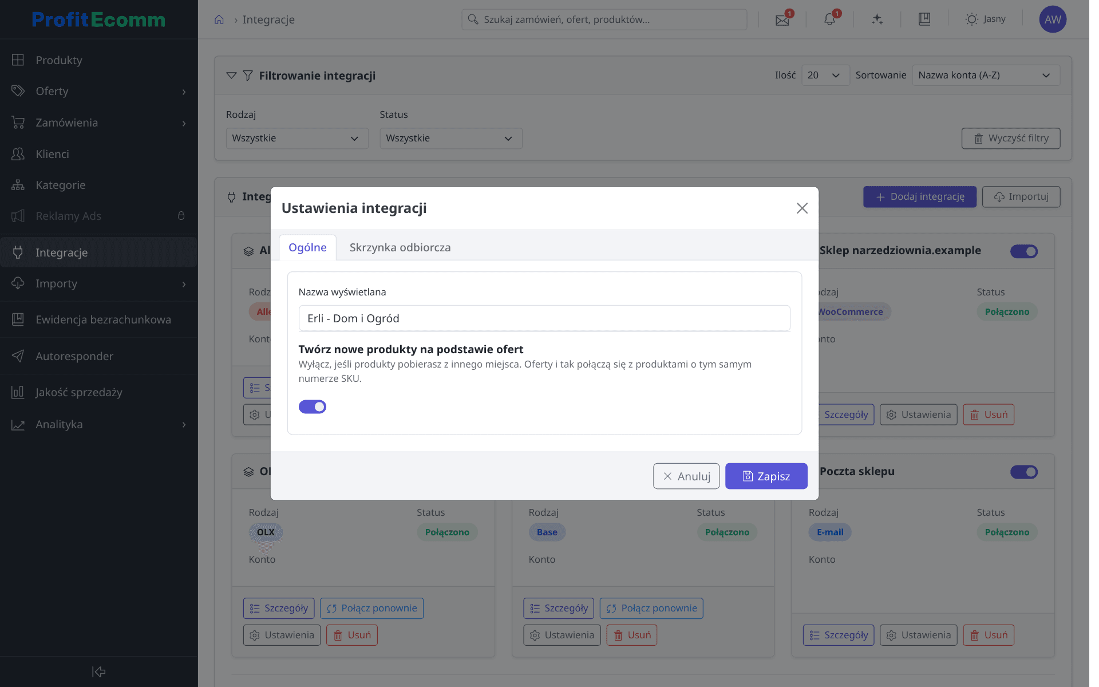Select the Ogólne tab
Viewport: 1099px width, 687px height.
coord(307,247)
